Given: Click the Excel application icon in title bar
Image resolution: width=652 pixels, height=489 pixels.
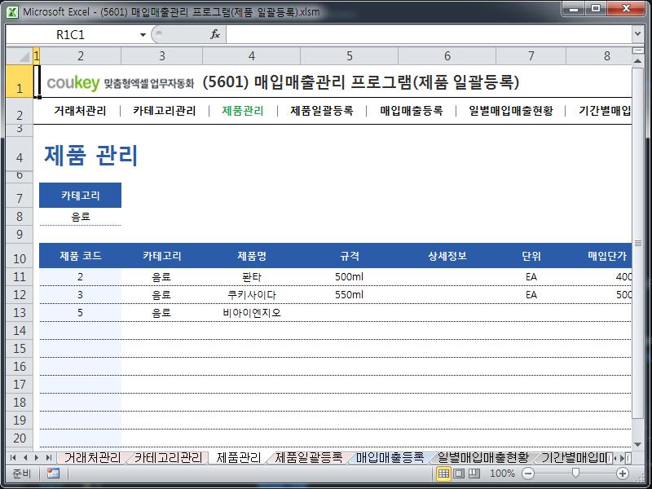Looking at the screenshot, I should pyautogui.click(x=12, y=11).
